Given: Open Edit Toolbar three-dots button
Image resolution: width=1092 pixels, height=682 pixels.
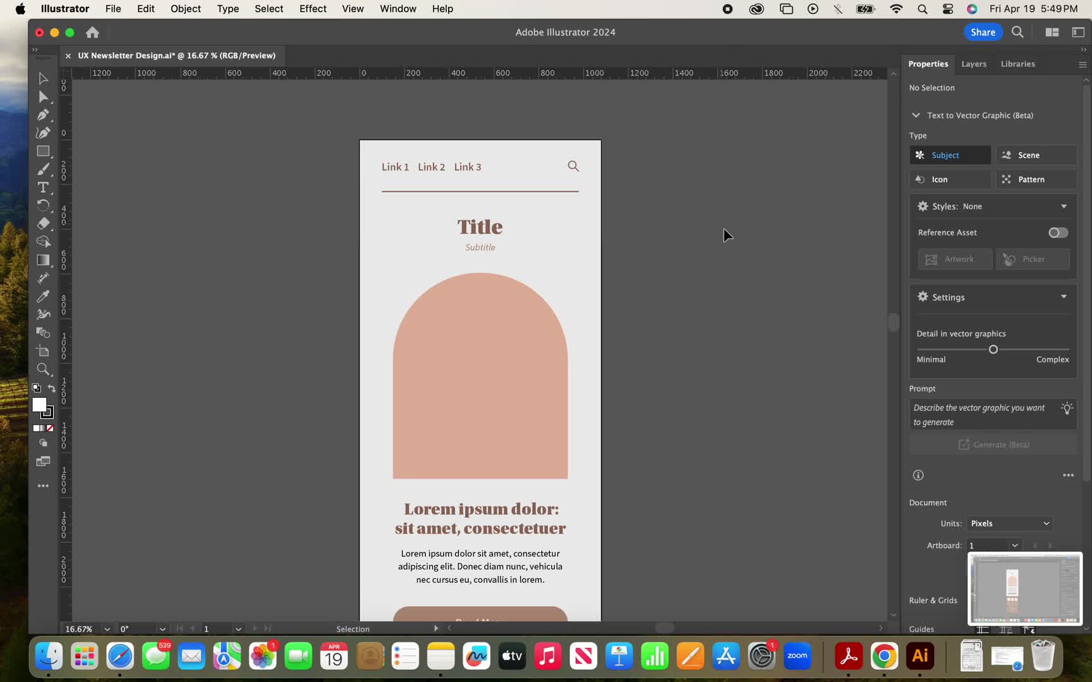Looking at the screenshot, I should click(43, 486).
